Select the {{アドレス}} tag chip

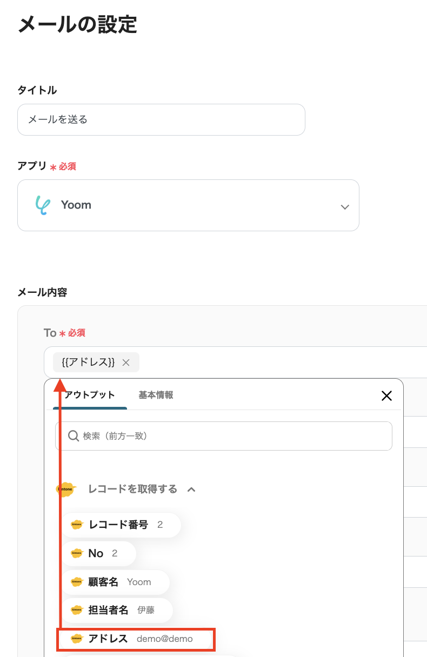click(x=89, y=363)
